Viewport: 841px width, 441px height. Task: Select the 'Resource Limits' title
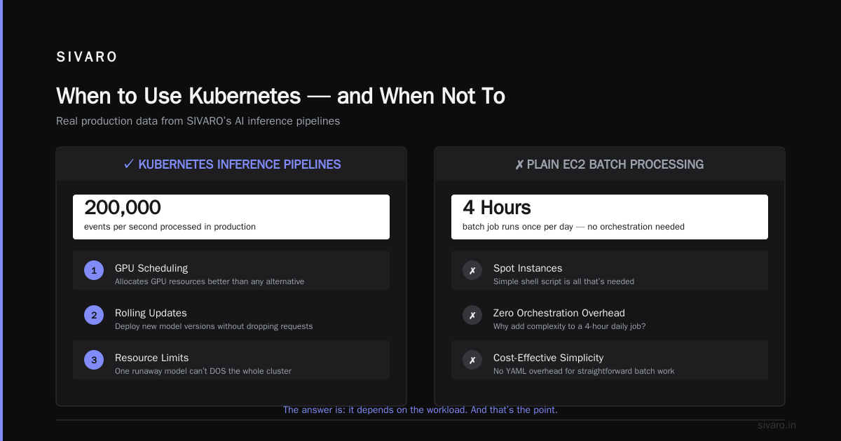click(151, 358)
